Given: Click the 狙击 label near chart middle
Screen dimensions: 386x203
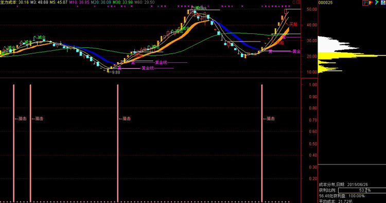Looking at the screenshot, I should point(125,118).
